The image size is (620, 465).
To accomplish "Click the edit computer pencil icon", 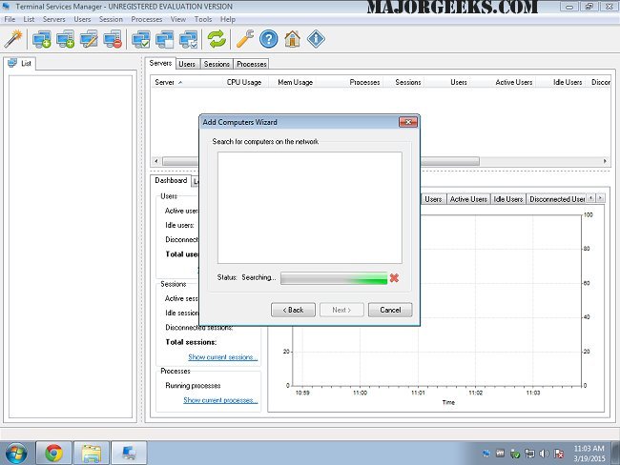I will click(89, 39).
